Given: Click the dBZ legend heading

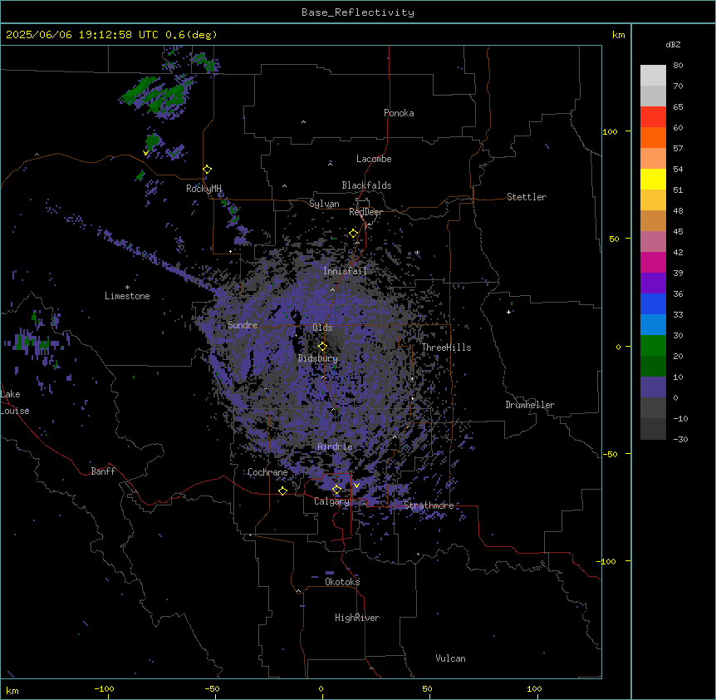Looking at the screenshot, I should [673, 45].
